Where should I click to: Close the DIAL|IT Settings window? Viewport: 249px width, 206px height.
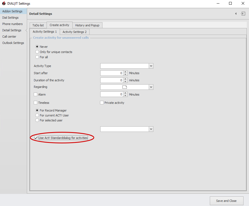coord(243,3)
